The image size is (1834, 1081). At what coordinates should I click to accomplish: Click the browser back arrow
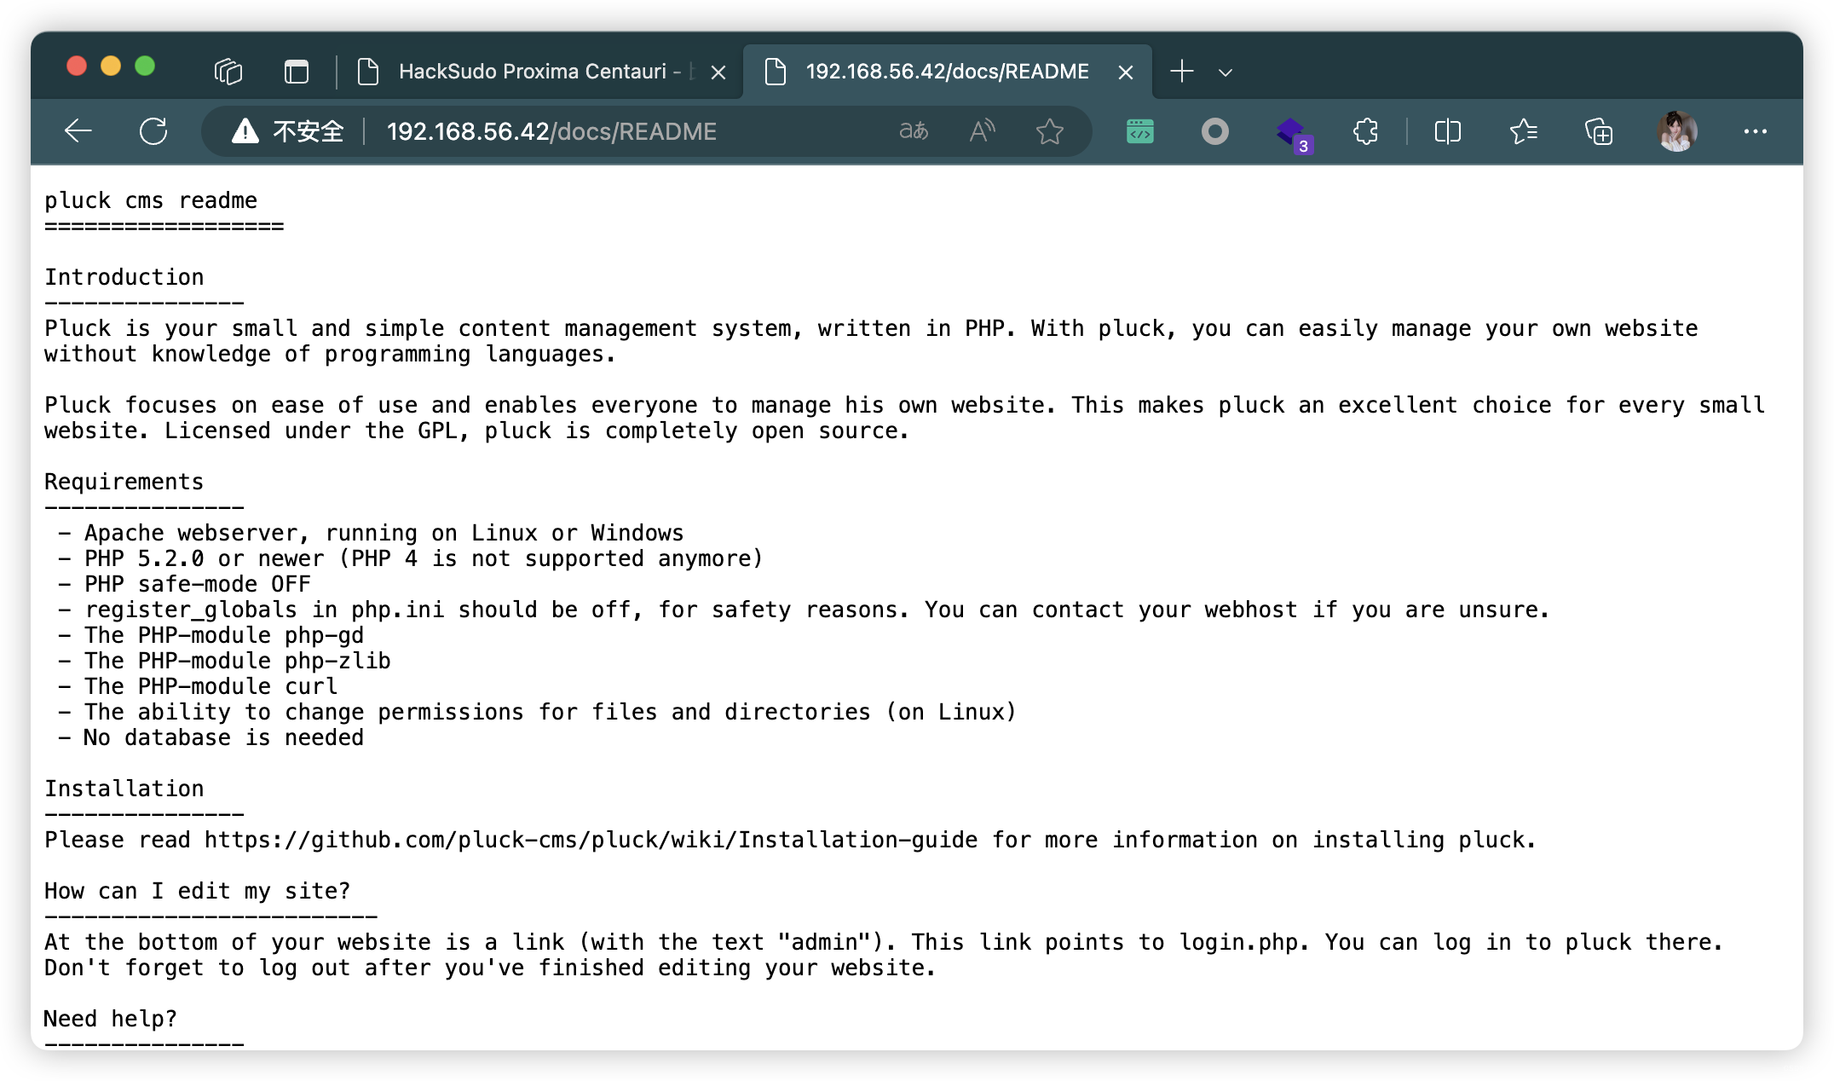(78, 131)
